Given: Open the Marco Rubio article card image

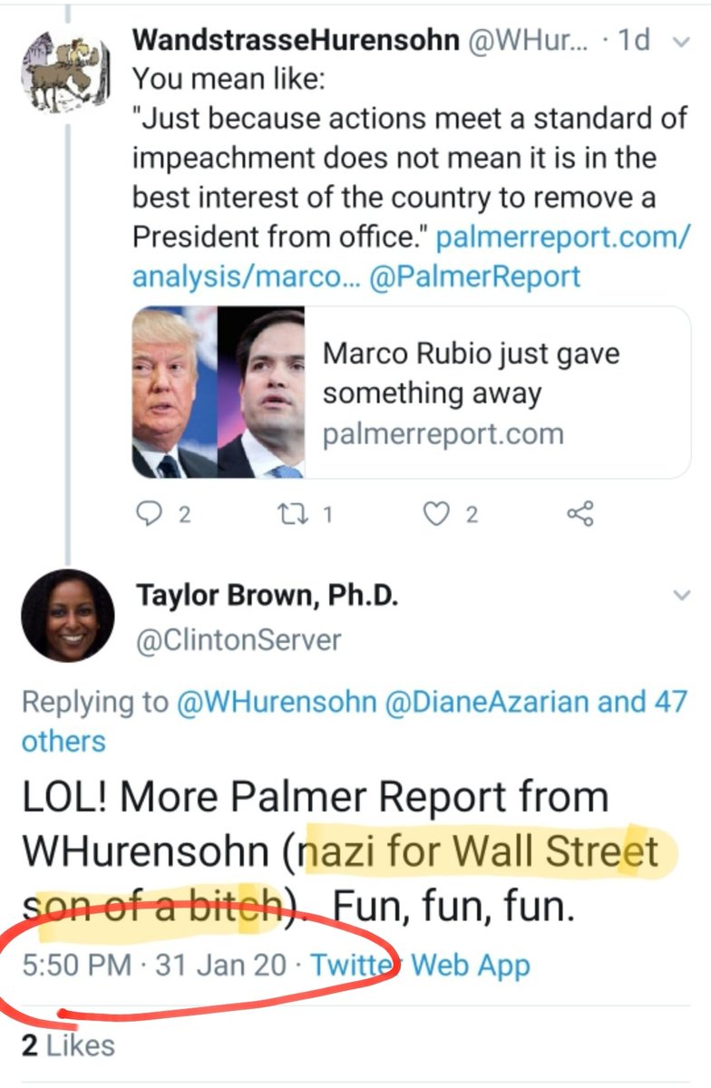Looking at the screenshot, I should (x=219, y=393).
